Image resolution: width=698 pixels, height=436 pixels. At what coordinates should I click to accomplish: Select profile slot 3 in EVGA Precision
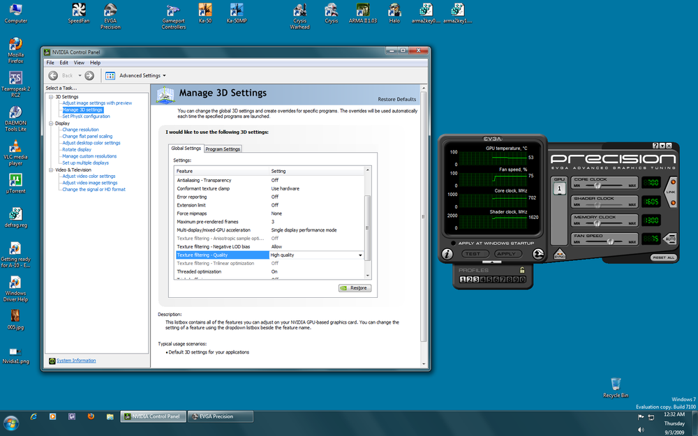476,280
